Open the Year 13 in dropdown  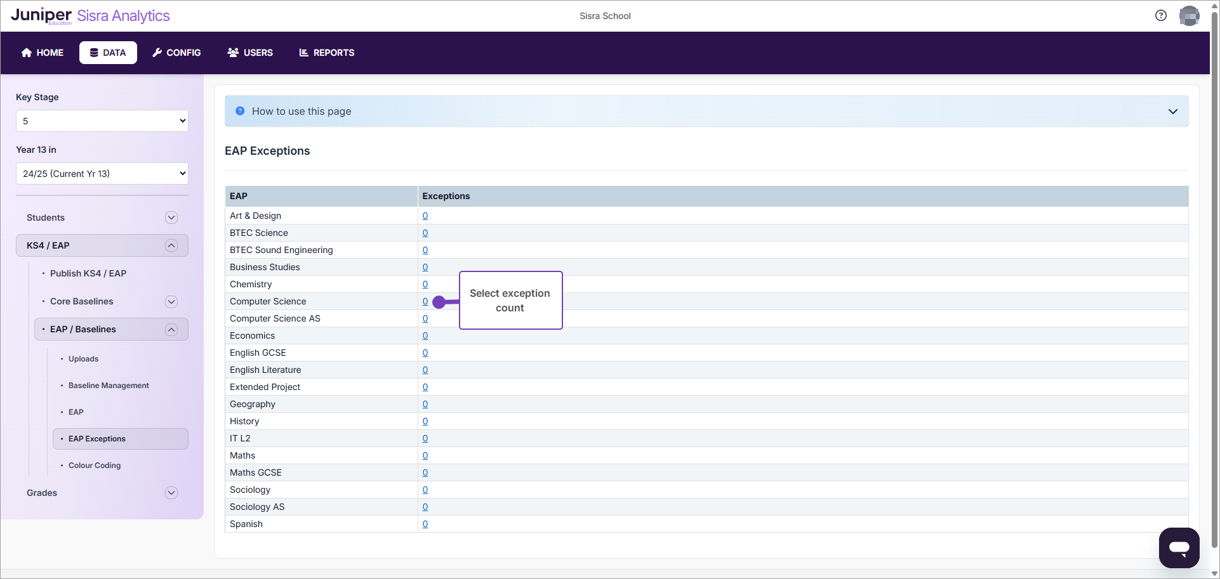pyautogui.click(x=102, y=174)
